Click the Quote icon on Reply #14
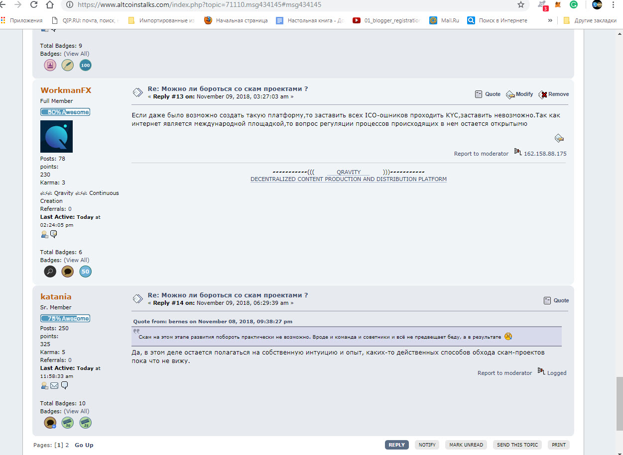This screenshot has width=623, height=455. (547, 300)
